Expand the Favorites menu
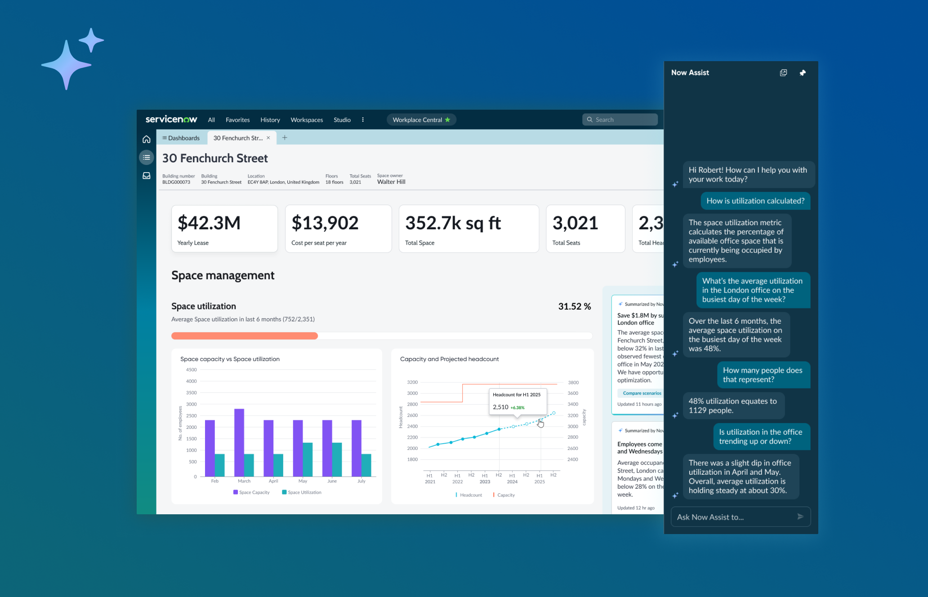Screen dimensions: 928x597 (x=237, y=120)
